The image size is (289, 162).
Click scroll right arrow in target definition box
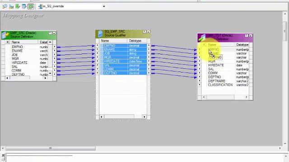[247, 97]
